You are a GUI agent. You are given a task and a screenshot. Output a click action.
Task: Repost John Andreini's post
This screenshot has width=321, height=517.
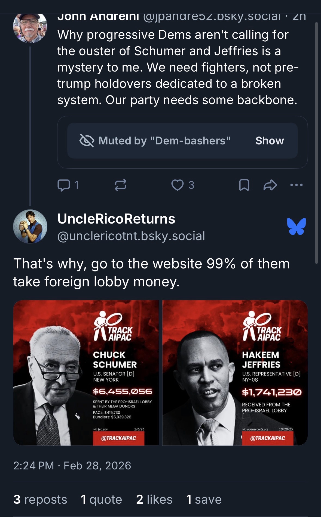pos(120,185)
